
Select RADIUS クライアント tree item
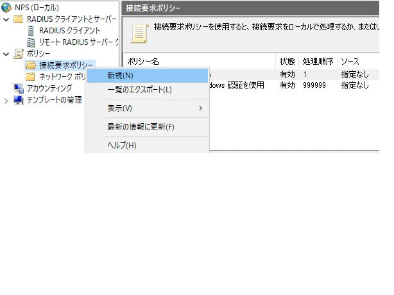69,31
